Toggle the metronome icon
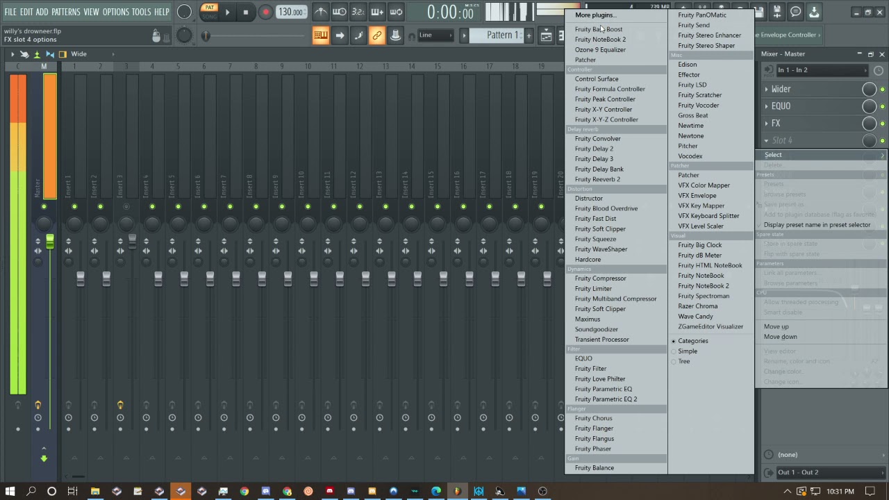This screenshot has width=889, height=500. (320, 12)
